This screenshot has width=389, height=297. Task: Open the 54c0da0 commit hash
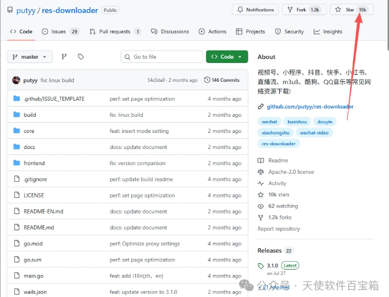(156, 80)
